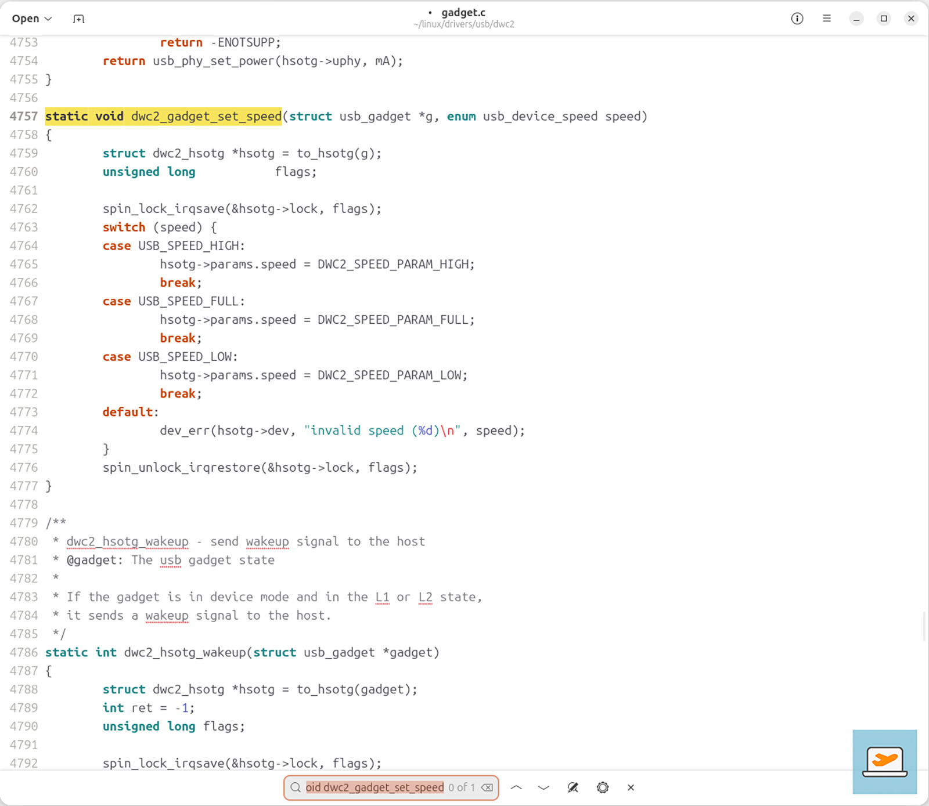Click 'return -ENOTSUPP;' line
Screen dimensions: 929x806
click(x=220, y=42)
